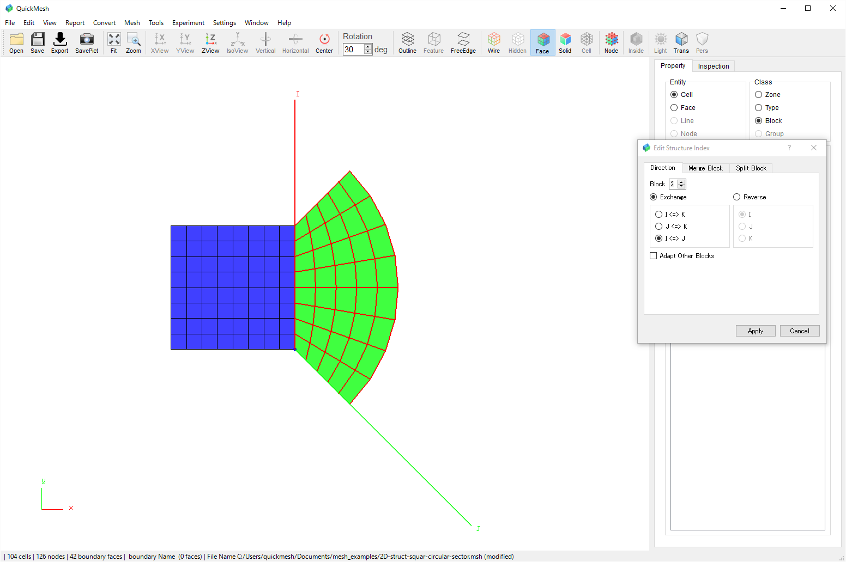
Task: Open the Tools menu
Action: (156, 23)
